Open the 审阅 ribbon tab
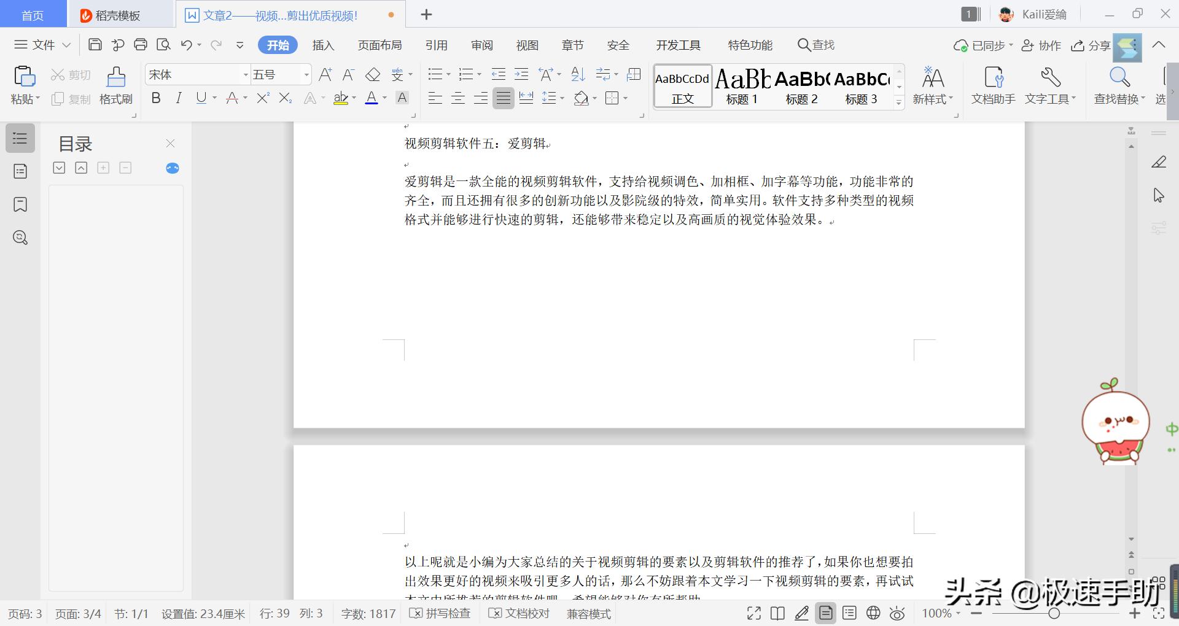This screenshot has height=626, width=1179. pyautogui.click(x=483, y=45)
